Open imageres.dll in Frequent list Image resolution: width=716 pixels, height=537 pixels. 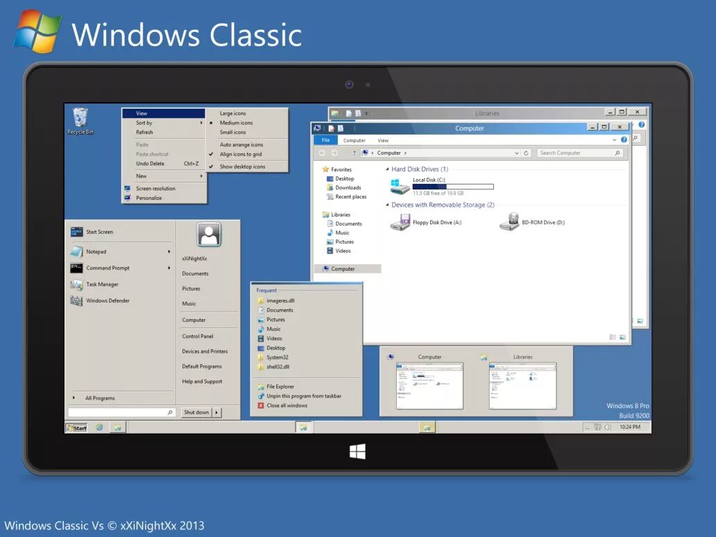point(280,301)
